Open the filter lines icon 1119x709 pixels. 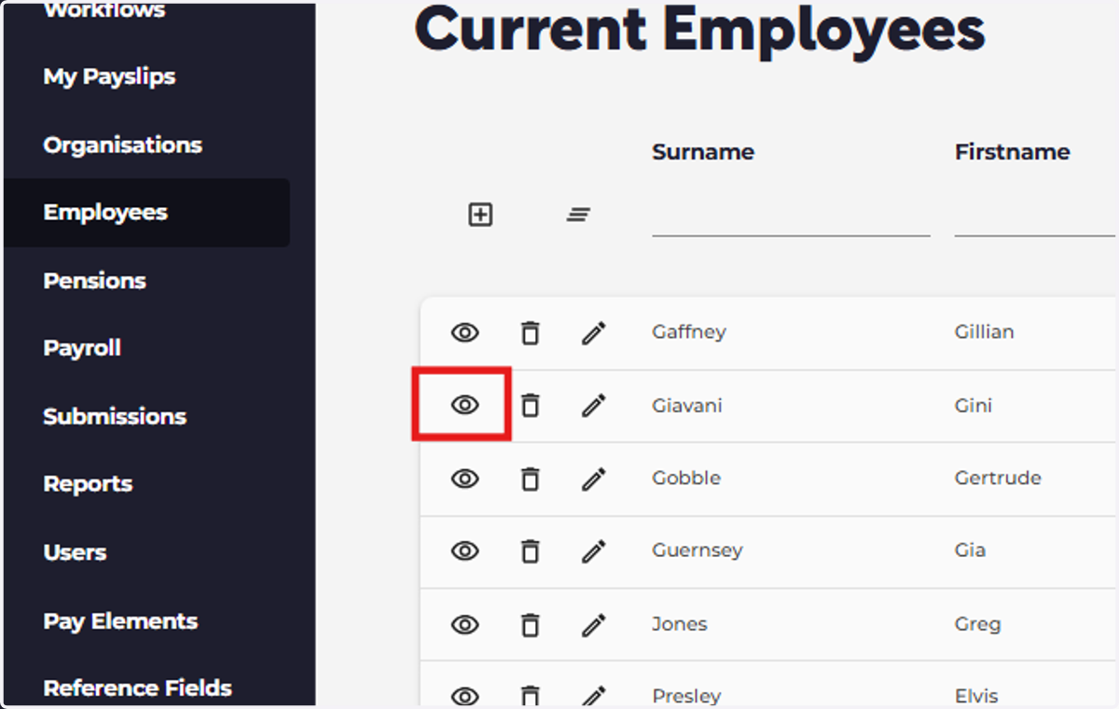(578, 215)
